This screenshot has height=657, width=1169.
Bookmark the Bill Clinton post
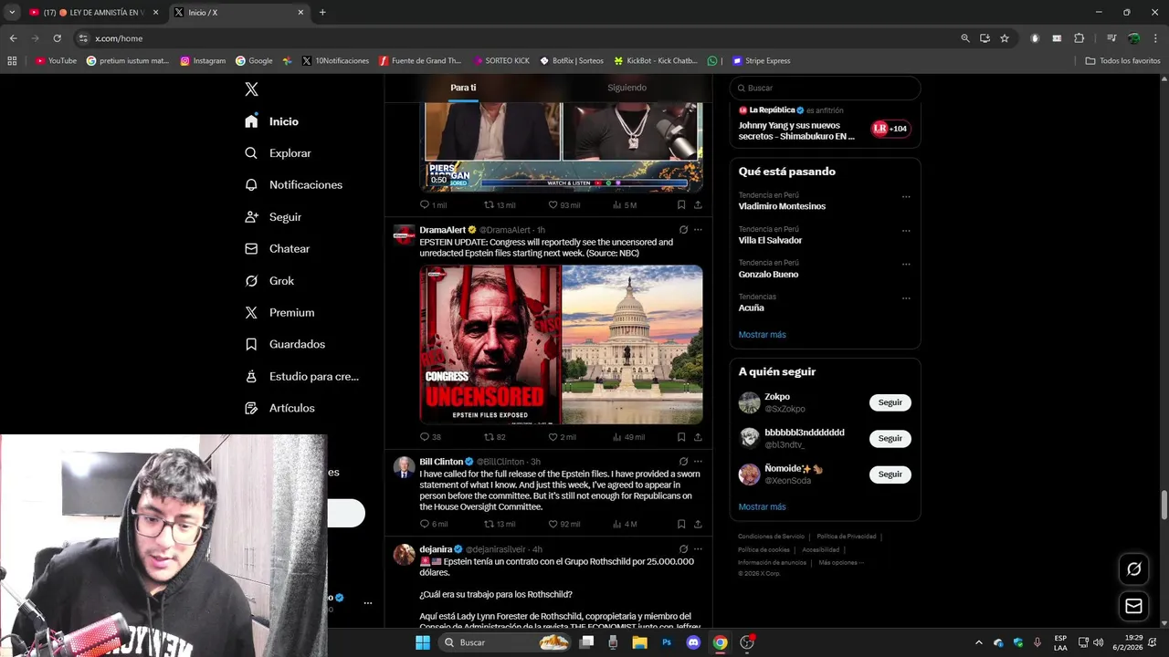click(681, 524)
